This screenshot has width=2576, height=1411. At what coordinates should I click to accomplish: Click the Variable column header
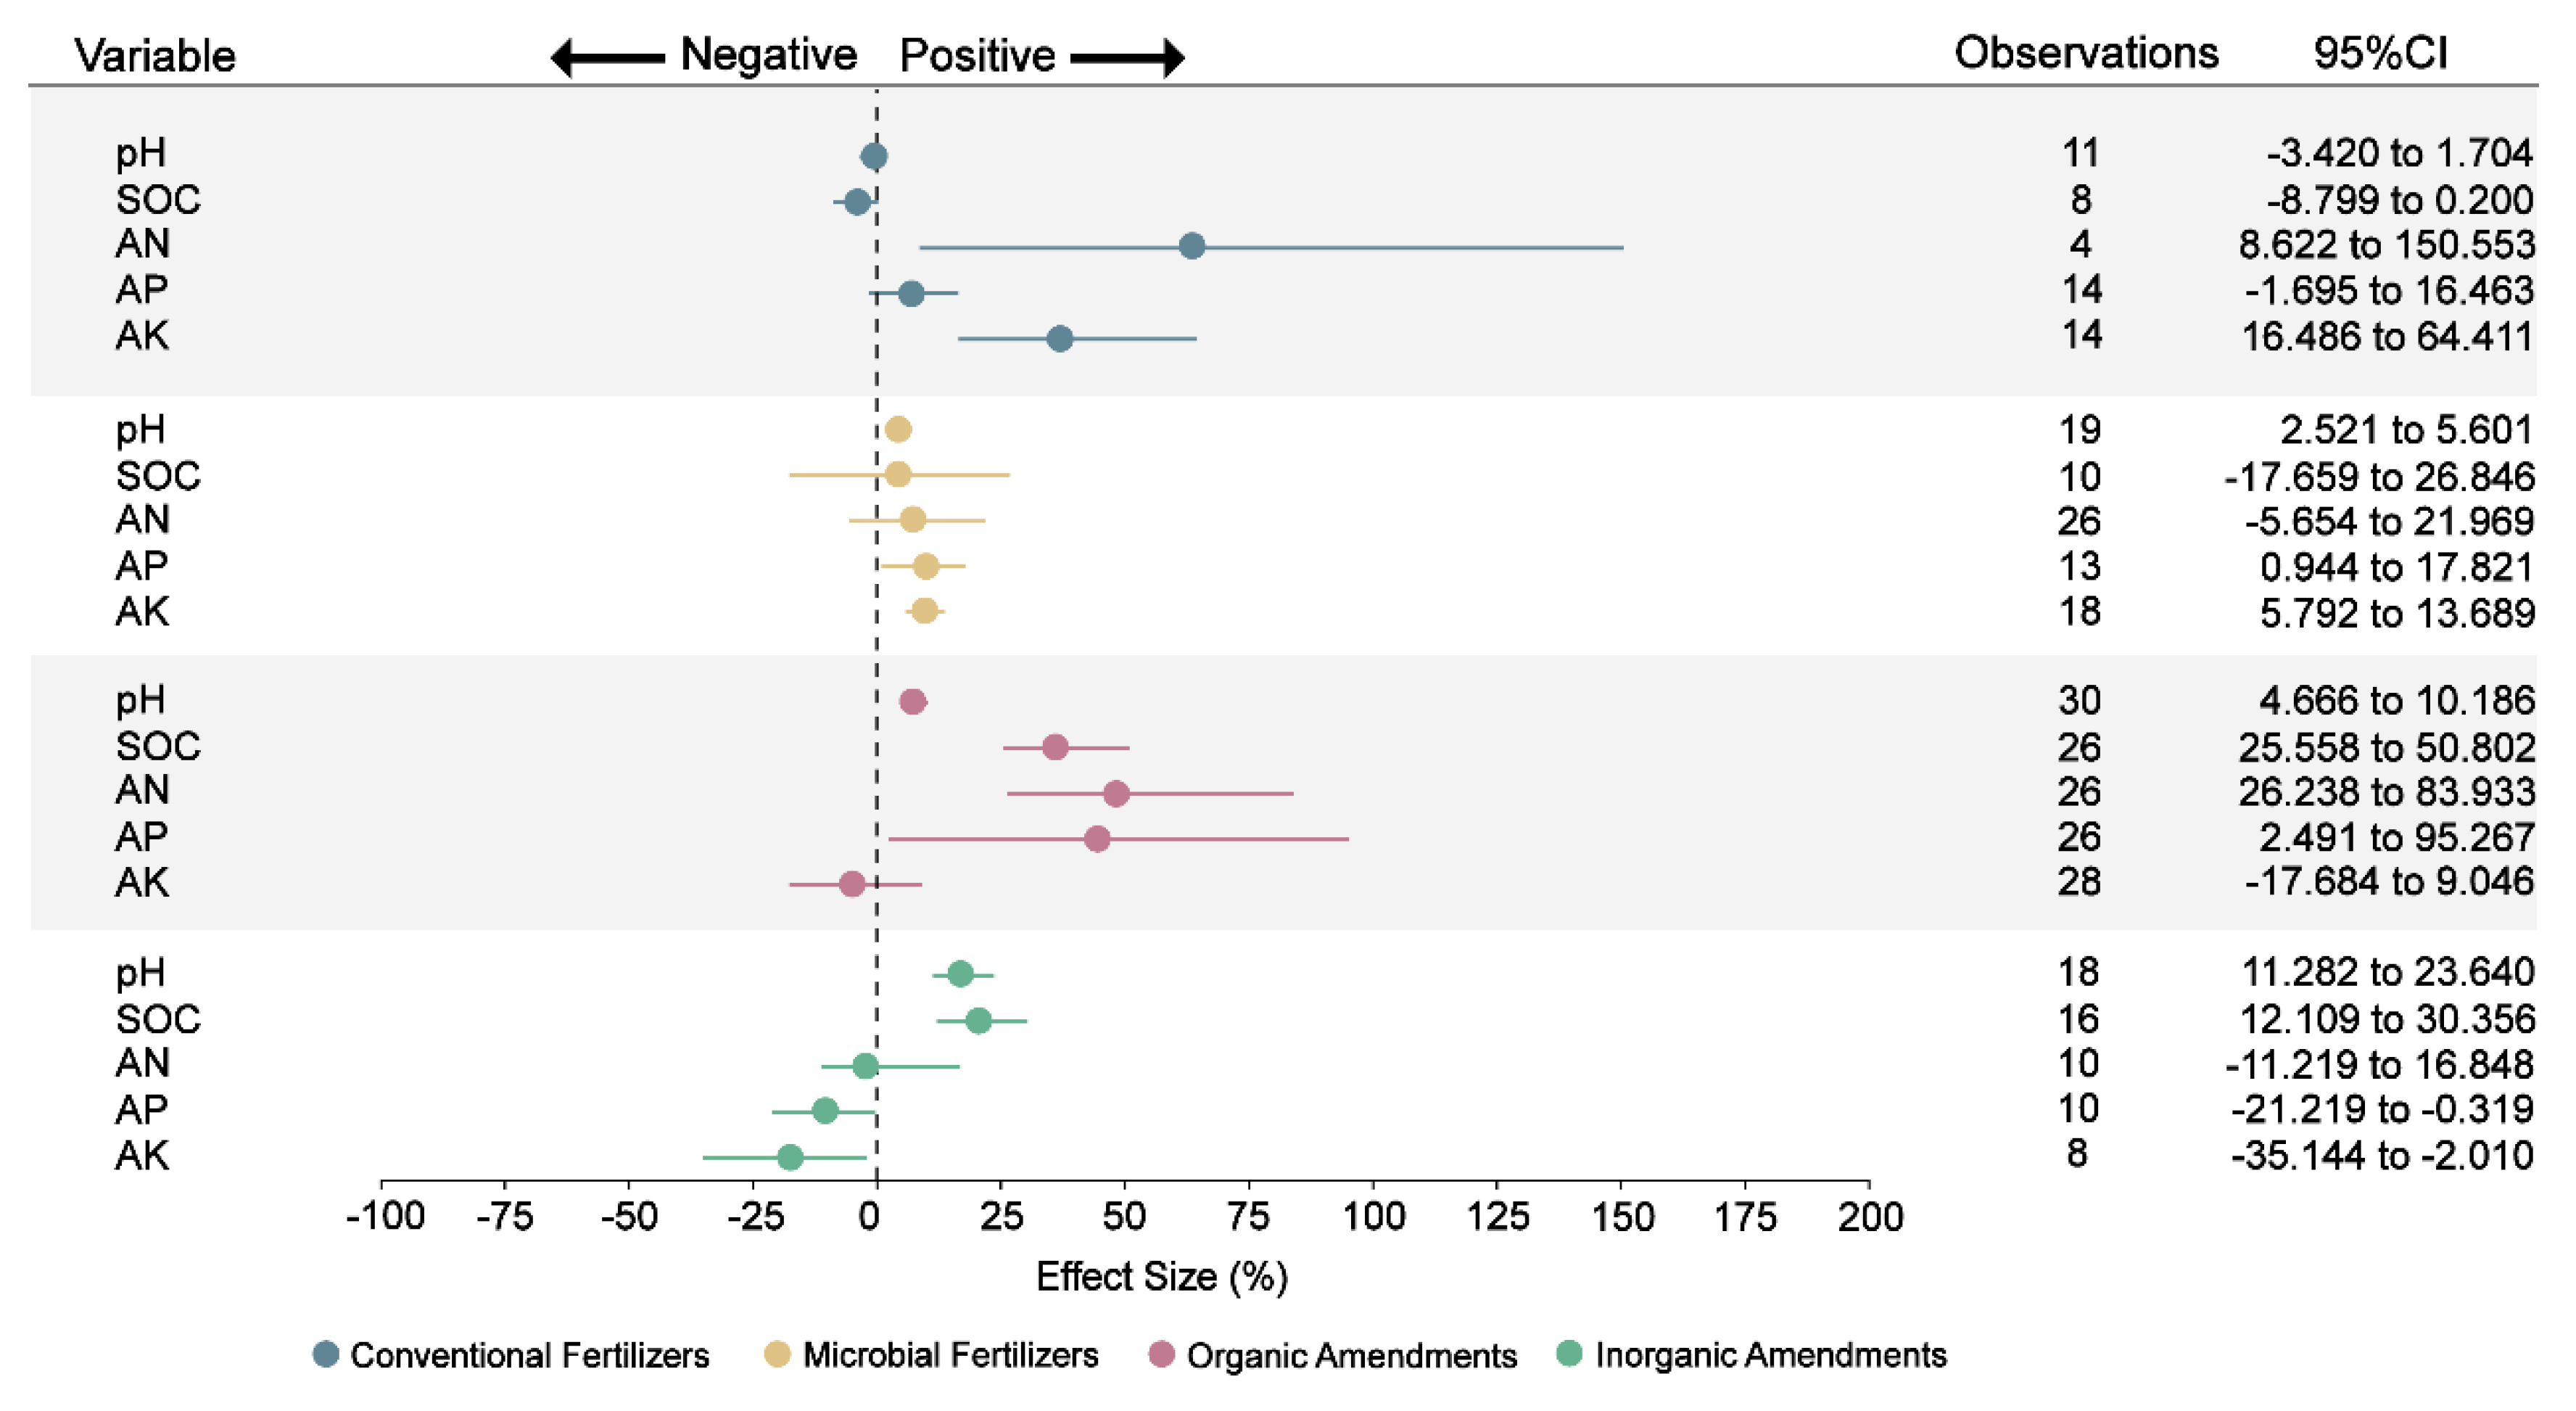click(x=155, y=55)
